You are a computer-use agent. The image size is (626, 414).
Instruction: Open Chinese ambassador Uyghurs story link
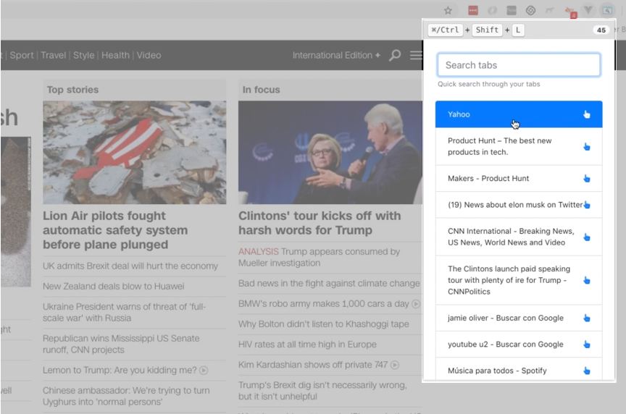tap(126, 396)
